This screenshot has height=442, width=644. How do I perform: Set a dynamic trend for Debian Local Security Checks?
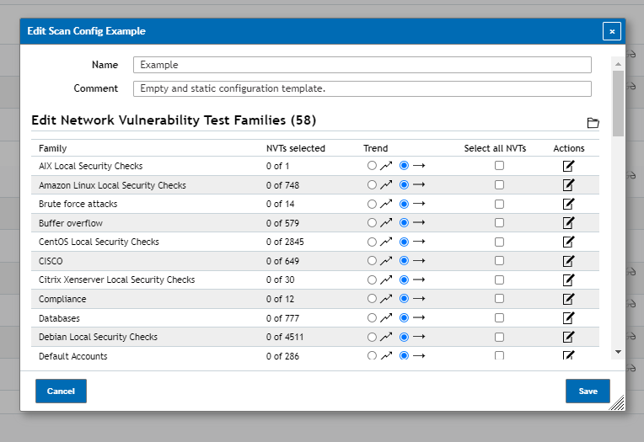click(372, 337)
